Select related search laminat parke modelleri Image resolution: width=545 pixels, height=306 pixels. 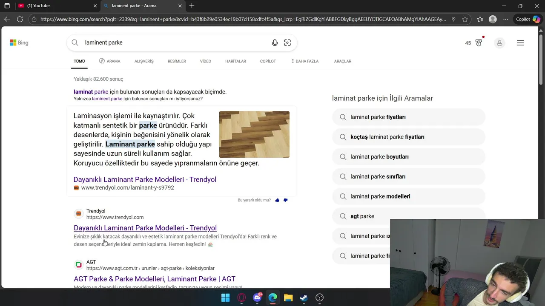click(409, 196)
